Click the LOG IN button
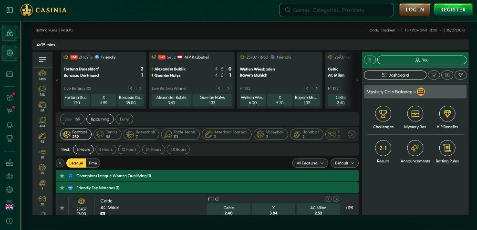477x230 pixels. coord(415,10)
